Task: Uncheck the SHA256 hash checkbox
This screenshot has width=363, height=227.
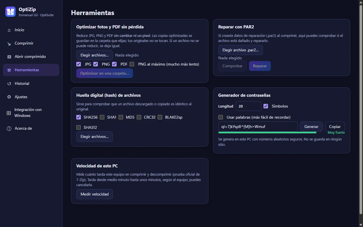Action: [79, 117]
